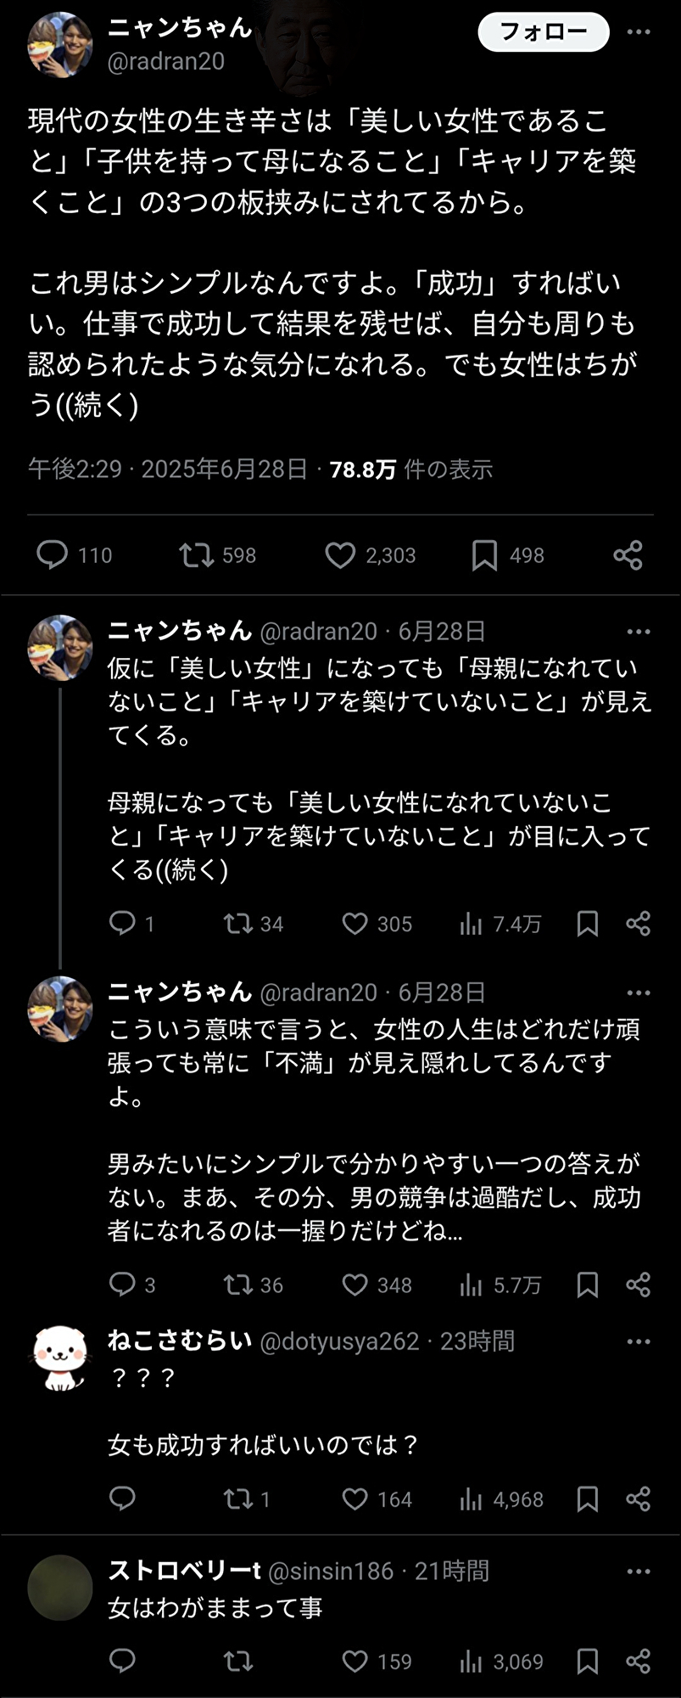The height and width of the screenshot is (1698, 681).
Task: Reply to the main post with 110 comments
Action: (53, 555)
